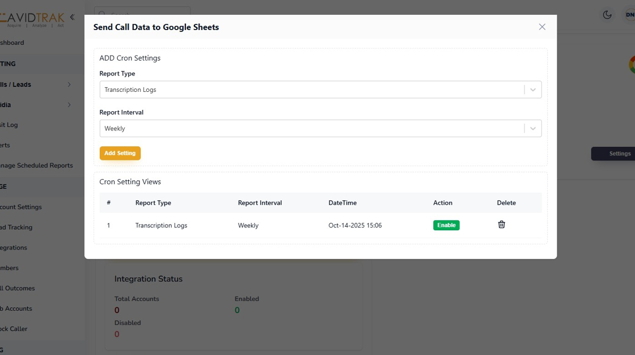635x355 pixels.
Task: Open Lead Tracking sidebar item
Action: click(17, 227)
